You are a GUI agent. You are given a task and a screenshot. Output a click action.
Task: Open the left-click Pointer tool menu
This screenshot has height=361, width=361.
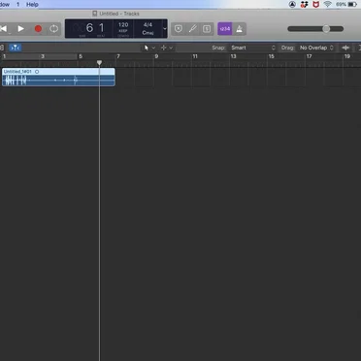pos(149,48)
